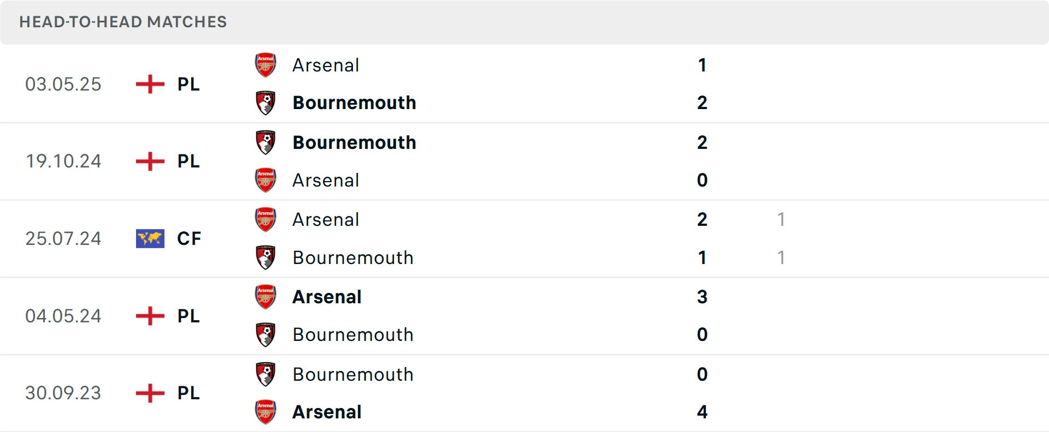The width and height of the screenshot is (1049, 432).
Task: Open the match dated 30.09.23
Action: click(63, 393)
